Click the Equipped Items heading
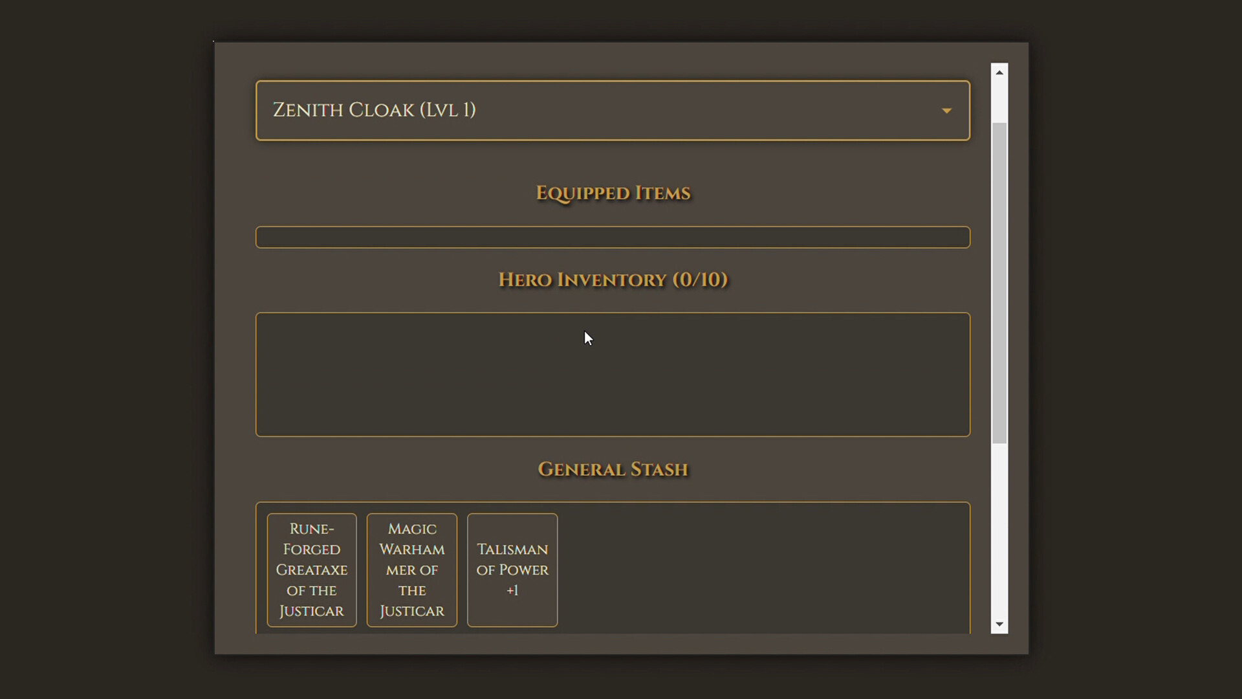 [x=613, y=193]
